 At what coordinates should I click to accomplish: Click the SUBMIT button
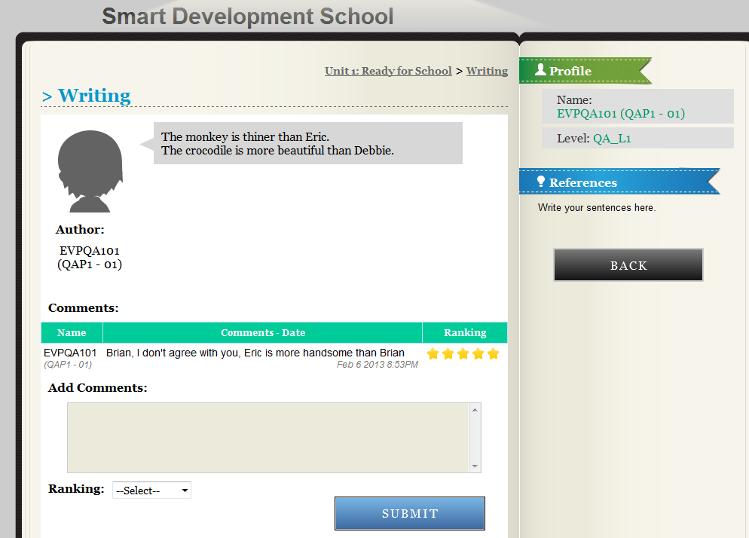tap(410, 513)
